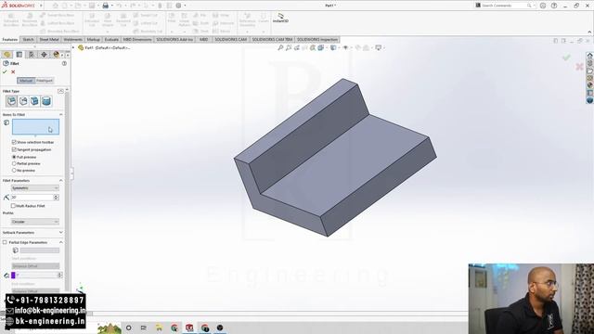594x334 pixels.
Task: Select the constant size fillet type icon
Action: [x=12, y=101]
